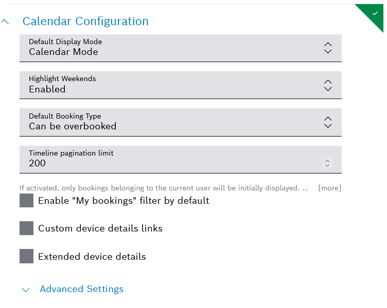
Task: Click the "Extended device details" label text
Action: [92, 257]
